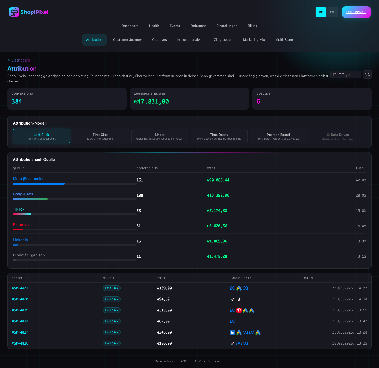379x368 pixels.
Task: Click the LinkedIn touchpoint icon in order #SP-4817
Action: point(233,332)
